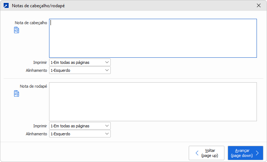The height and width of the screenshot is (162, 267).
Task: Click the Alinhamento label under footer note
Action: pos(36,134)
